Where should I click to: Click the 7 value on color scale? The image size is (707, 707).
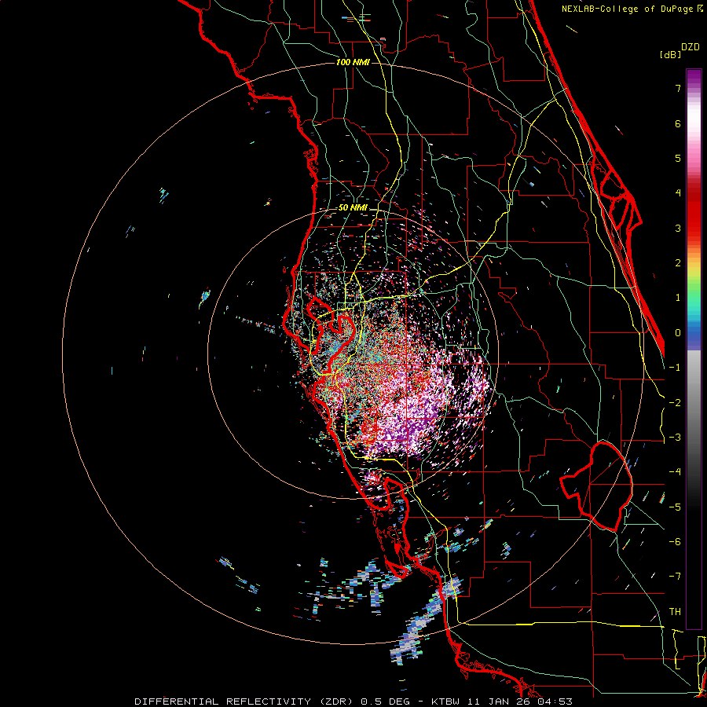click(x=678, y=88)
